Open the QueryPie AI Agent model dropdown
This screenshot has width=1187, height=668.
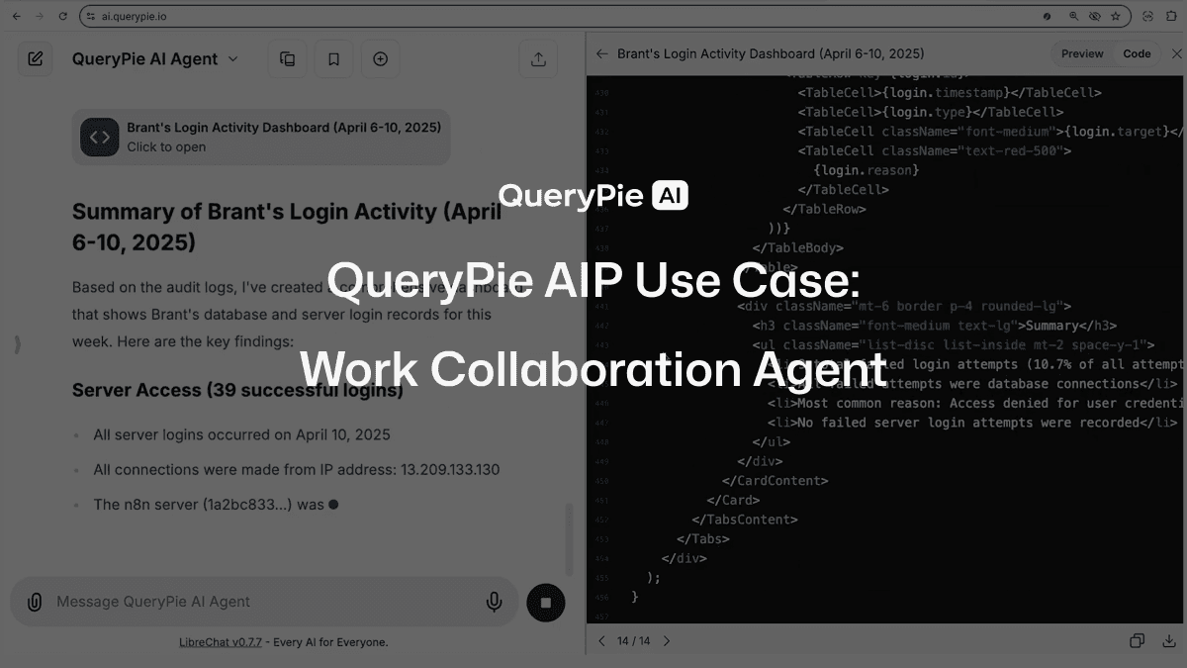pos(155,59)
